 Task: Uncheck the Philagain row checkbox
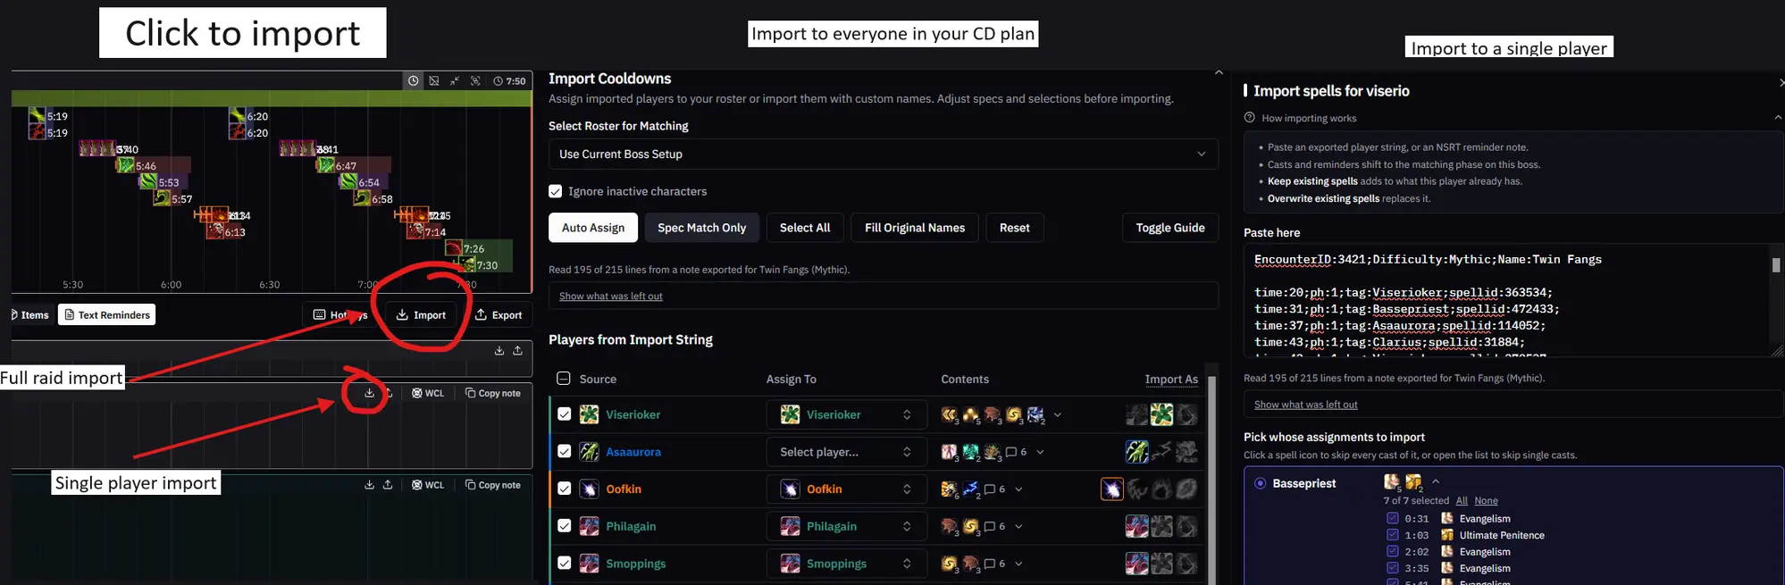point(564,526)
